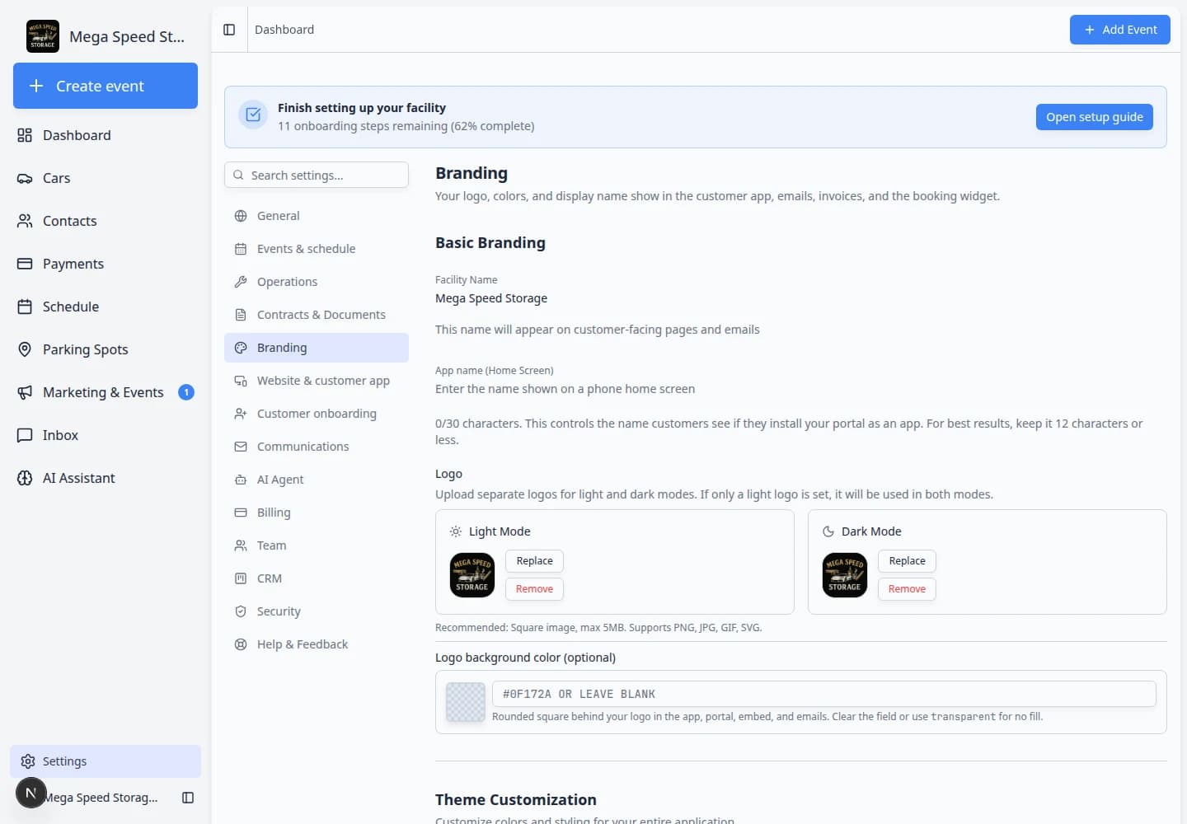Remove the Dark Mode logo
The width and height of the screenshot is (1187, 824).
point(907,589)
